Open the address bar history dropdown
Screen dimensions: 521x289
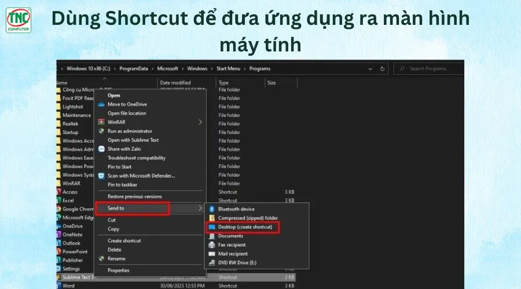(370, 69)
